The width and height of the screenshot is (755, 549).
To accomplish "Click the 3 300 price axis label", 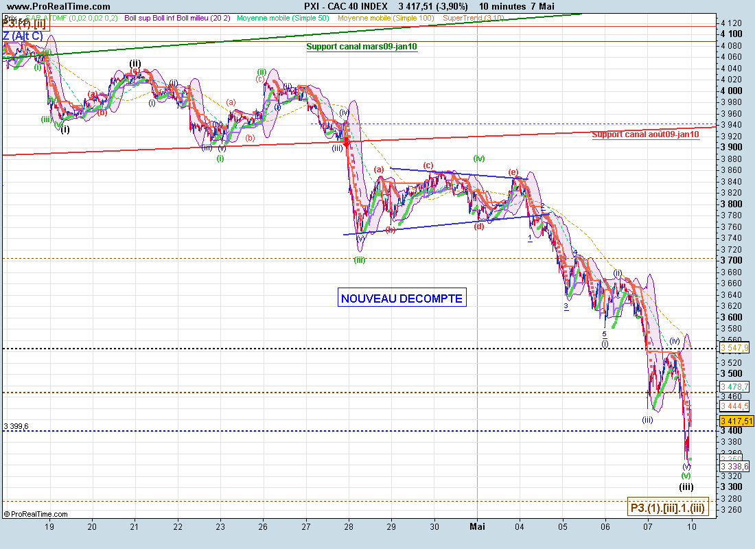I will [732, 487].
